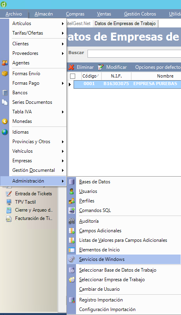The image size is (181, 315).
Task: Click the Auditoría camera icon
Action: (72, 221)
